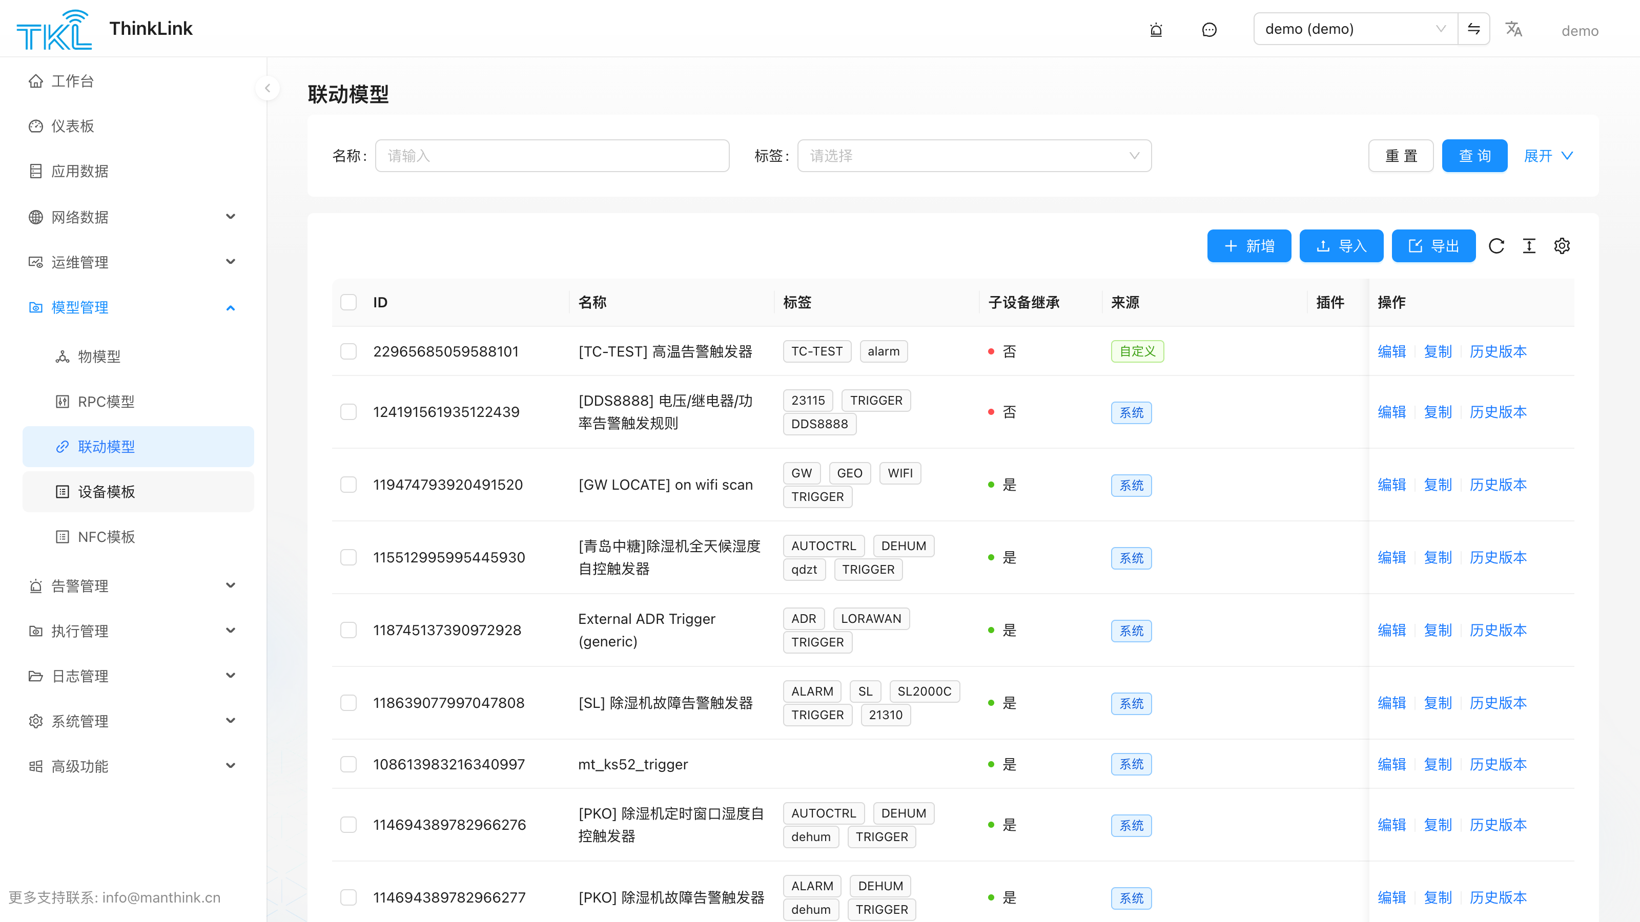This screenshot has width=1640, height=922.
Task: Click the 物模型 node icon
Action: pos(63,357)
